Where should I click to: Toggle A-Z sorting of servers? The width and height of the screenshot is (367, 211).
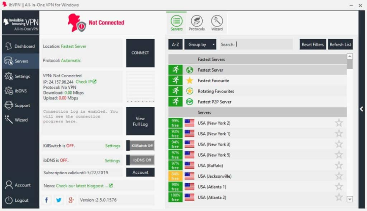click(x=175, y=44)
